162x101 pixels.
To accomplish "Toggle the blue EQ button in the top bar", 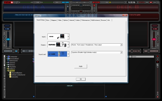I will pyautogui.click(x=65, y=2).
